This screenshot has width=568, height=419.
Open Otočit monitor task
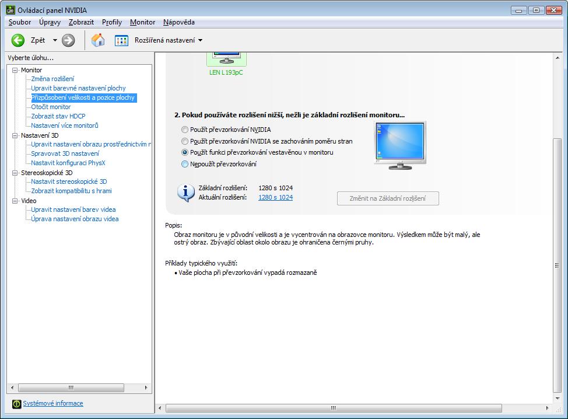(x=51, y=107)
